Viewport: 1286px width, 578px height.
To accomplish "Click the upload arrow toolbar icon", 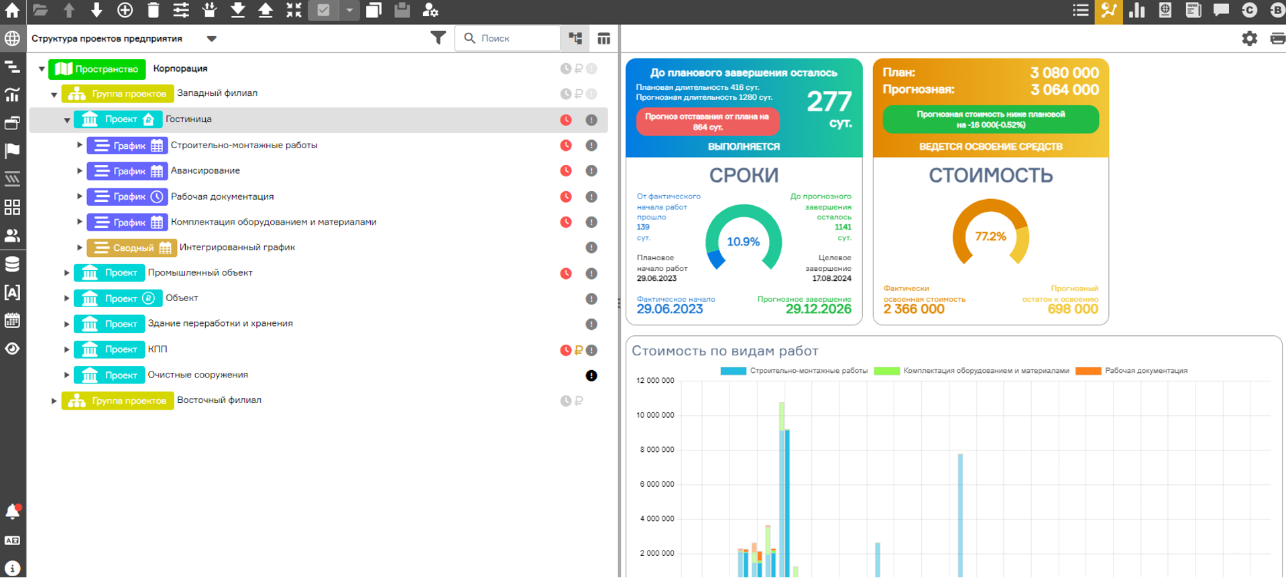I will tap(266, 10).
